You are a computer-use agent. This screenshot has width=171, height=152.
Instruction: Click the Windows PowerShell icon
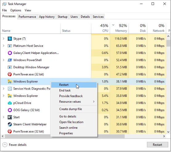click(x=10, y=60)
